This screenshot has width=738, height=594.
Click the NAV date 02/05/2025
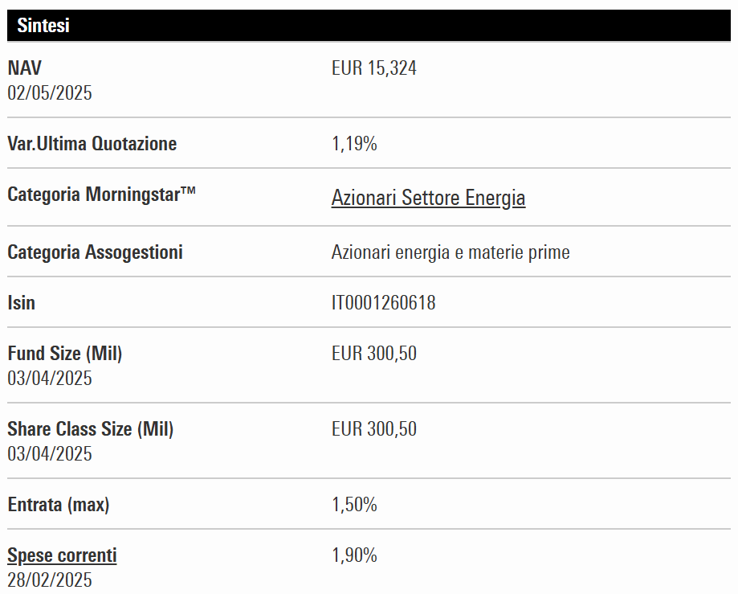pos(50,93)
